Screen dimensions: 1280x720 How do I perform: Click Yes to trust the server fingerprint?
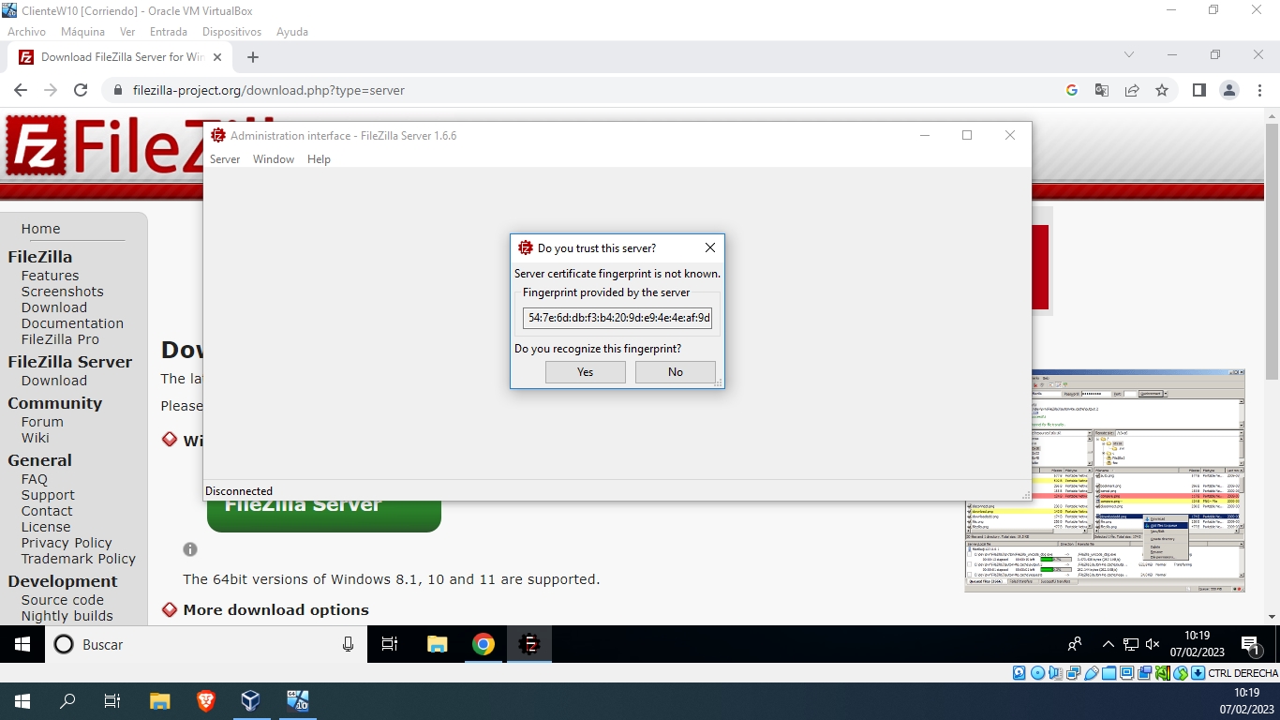[x=586, y=372]
